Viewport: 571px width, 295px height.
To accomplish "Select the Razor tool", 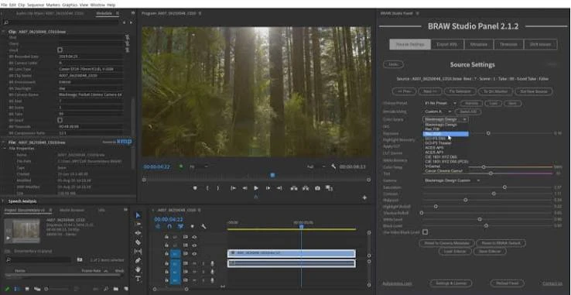I will (138, 242).
